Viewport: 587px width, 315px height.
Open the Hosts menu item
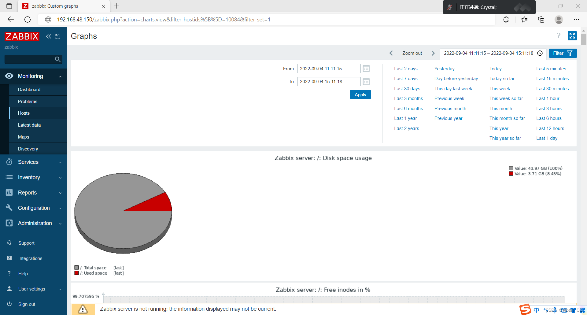coord(38,113)
